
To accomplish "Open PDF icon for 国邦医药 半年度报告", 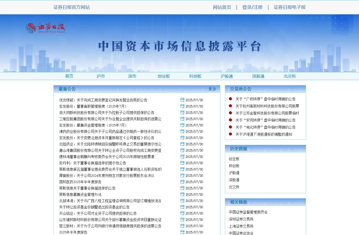I will click(182, 182).
